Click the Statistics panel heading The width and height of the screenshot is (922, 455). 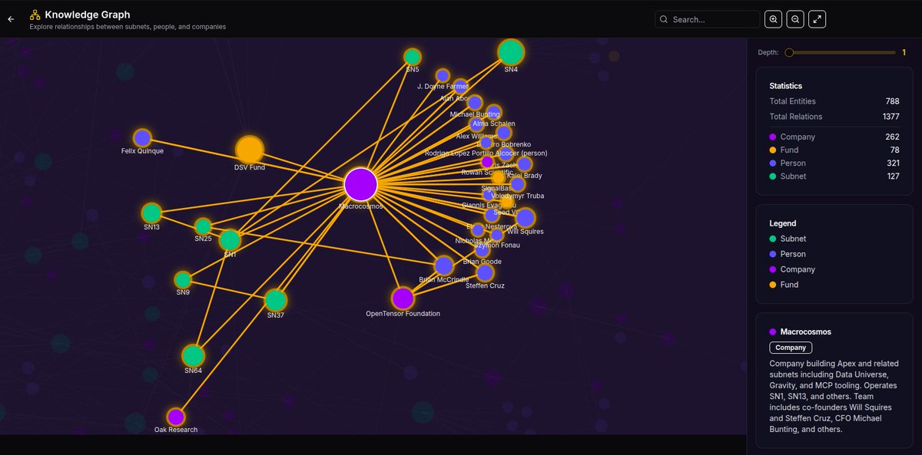click(x=786, y=86)
